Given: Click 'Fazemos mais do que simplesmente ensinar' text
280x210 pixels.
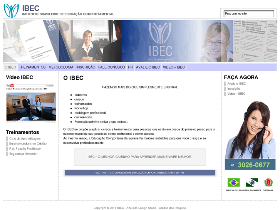Looking at the screenshot, I should pos(140,87).
